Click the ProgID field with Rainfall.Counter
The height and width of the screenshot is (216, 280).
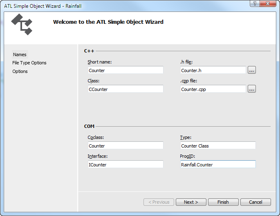pyautogui.click(x=218, y=164)
